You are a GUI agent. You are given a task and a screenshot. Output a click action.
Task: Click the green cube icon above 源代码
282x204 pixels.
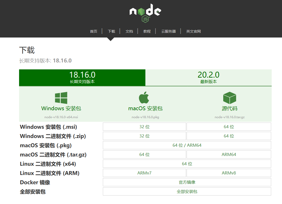(x=229, y=98)
